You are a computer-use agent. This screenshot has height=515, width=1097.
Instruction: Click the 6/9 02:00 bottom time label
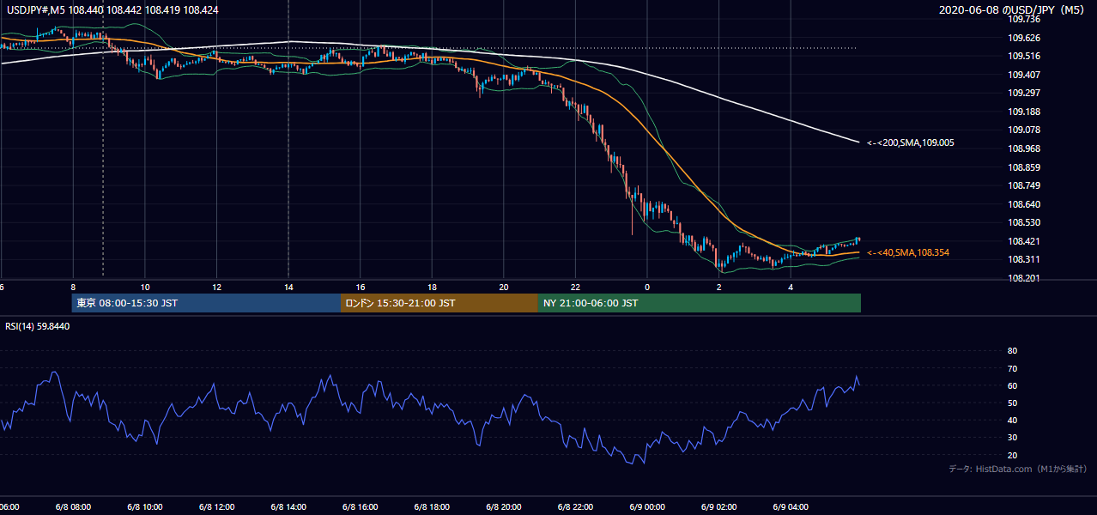719,506
